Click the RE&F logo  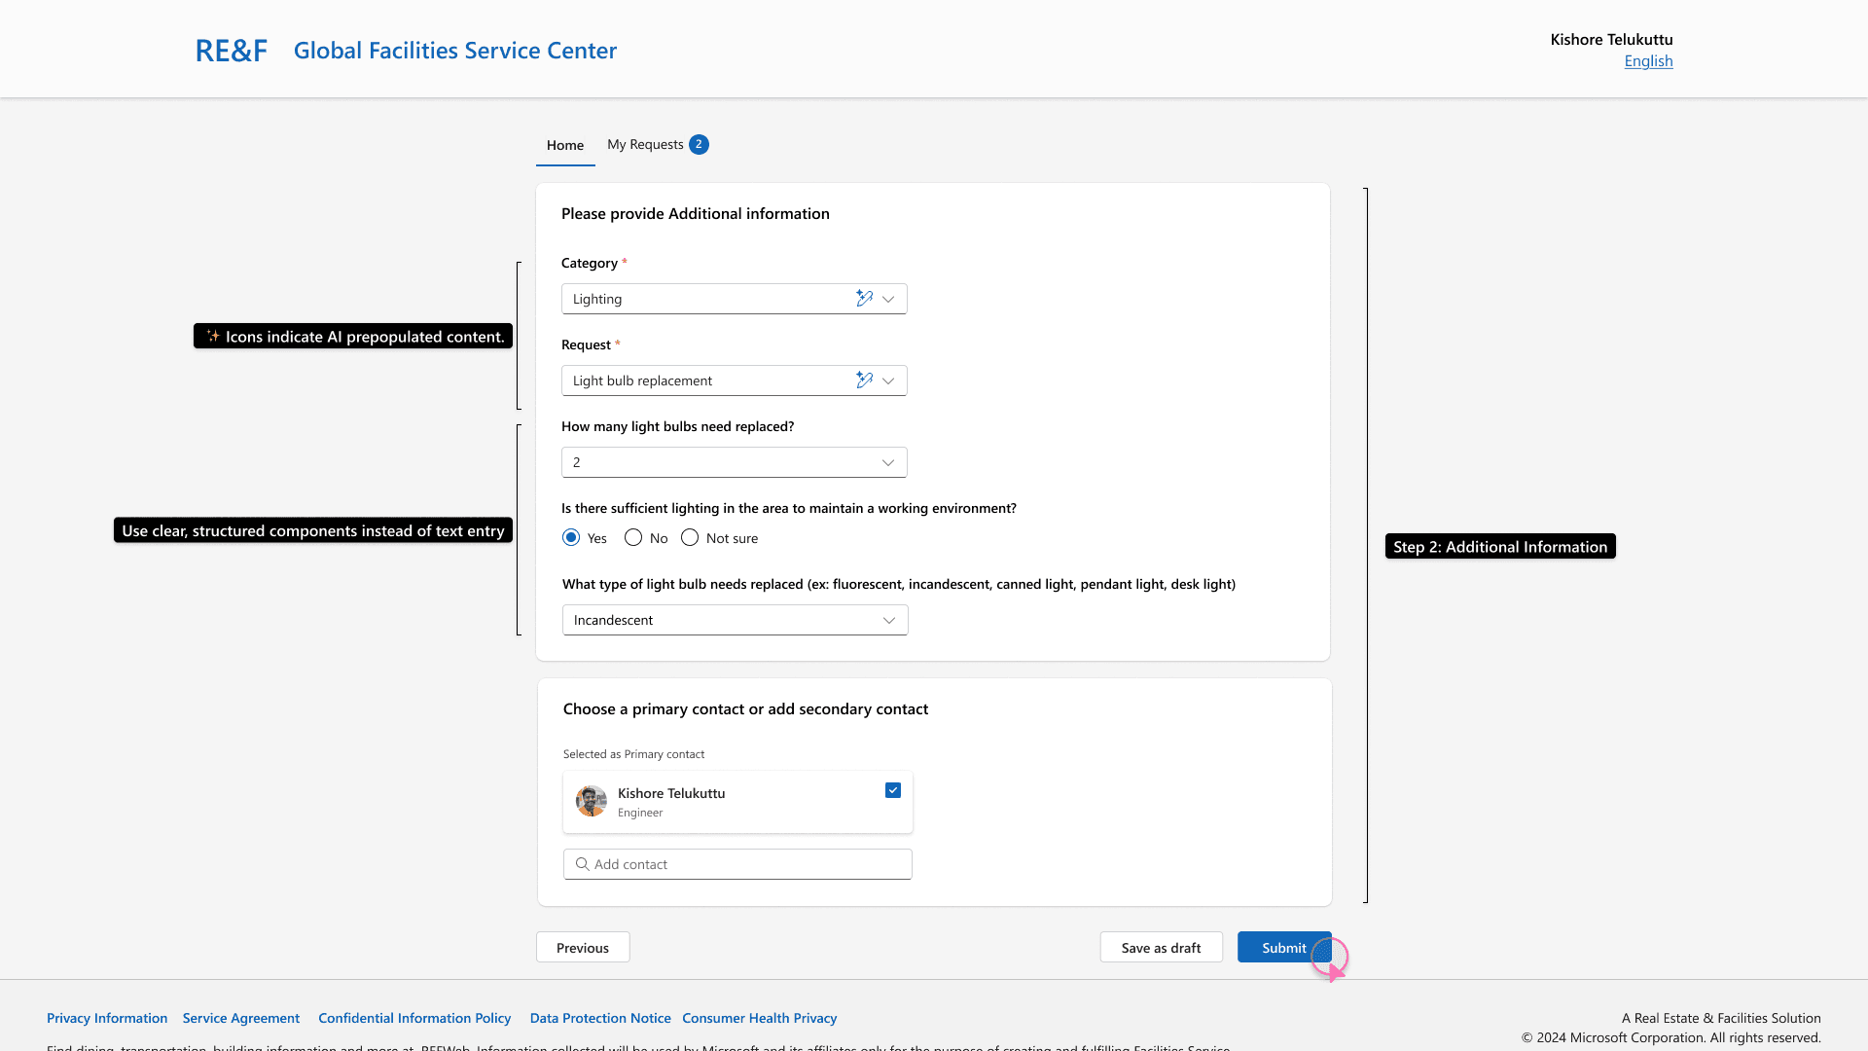(232, 51)
